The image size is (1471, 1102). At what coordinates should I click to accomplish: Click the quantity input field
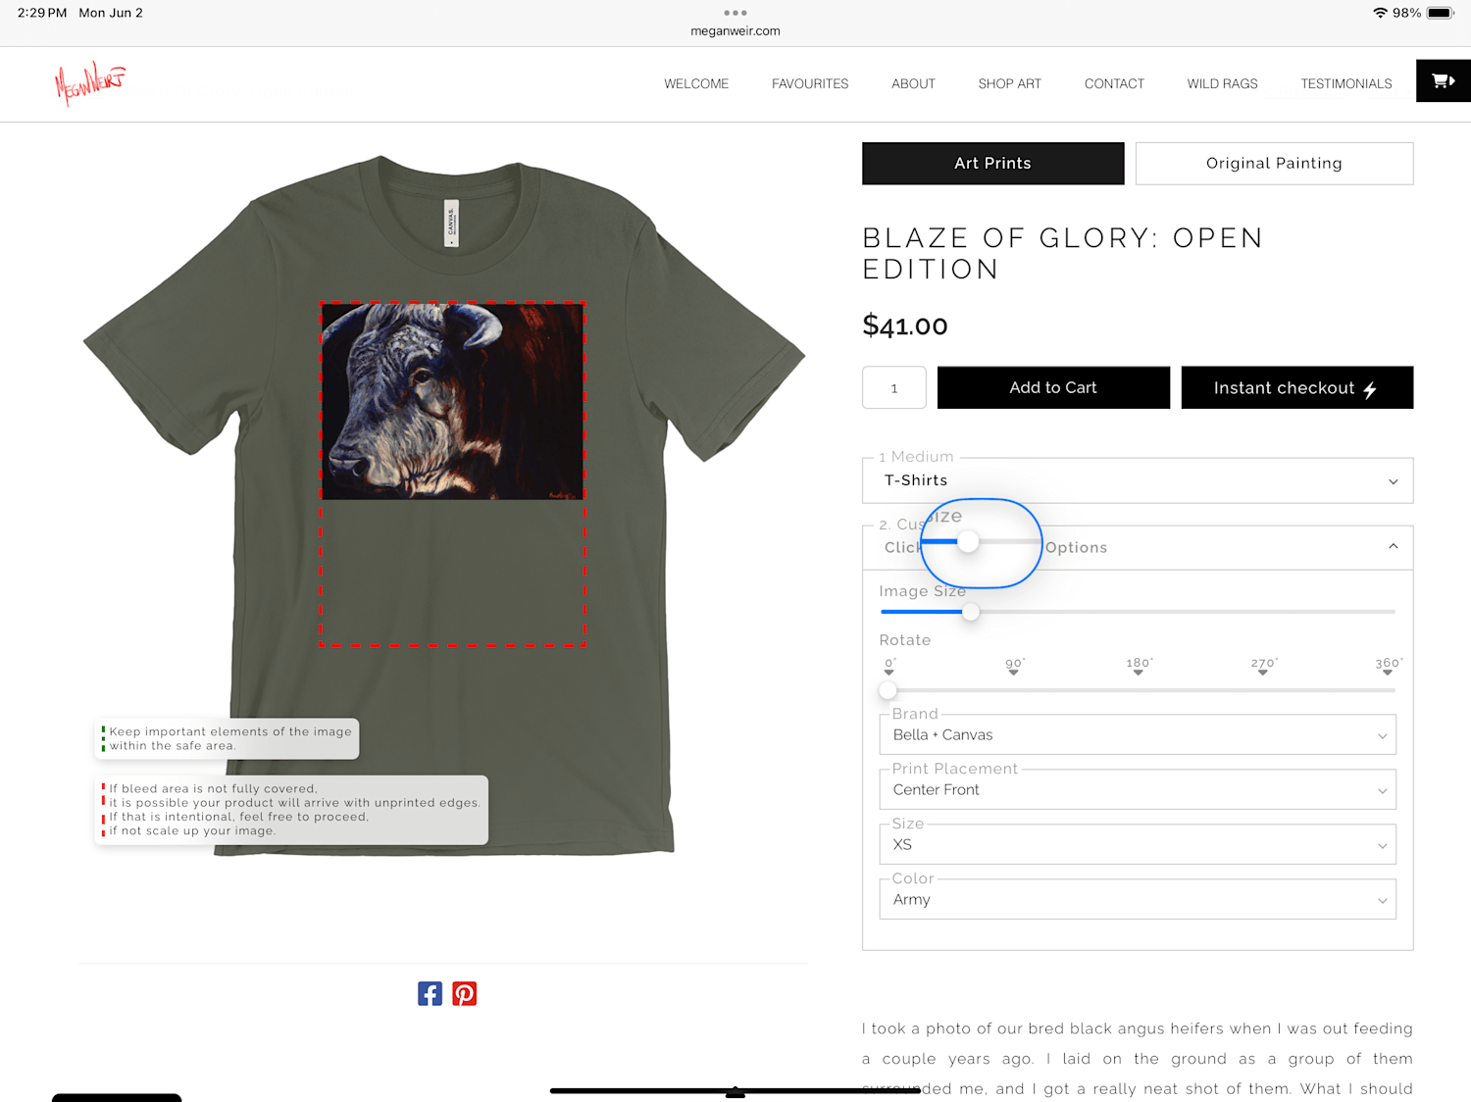pyautogui.click(x=894, y=387)
